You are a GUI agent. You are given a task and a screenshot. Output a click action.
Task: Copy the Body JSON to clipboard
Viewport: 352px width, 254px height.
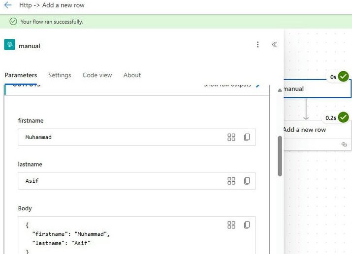pos(247,225)
